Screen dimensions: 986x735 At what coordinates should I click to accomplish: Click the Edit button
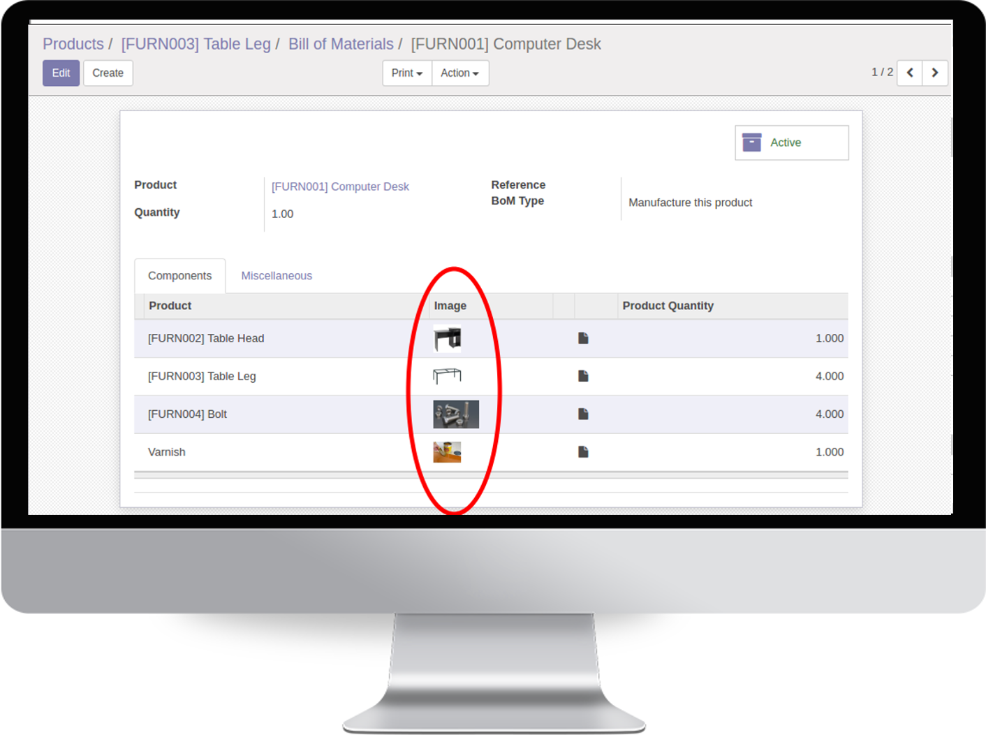pyautogui.click(x=61, y=73)
